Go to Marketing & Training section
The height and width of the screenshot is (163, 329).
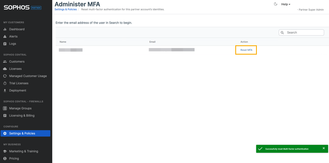point(23,151)
